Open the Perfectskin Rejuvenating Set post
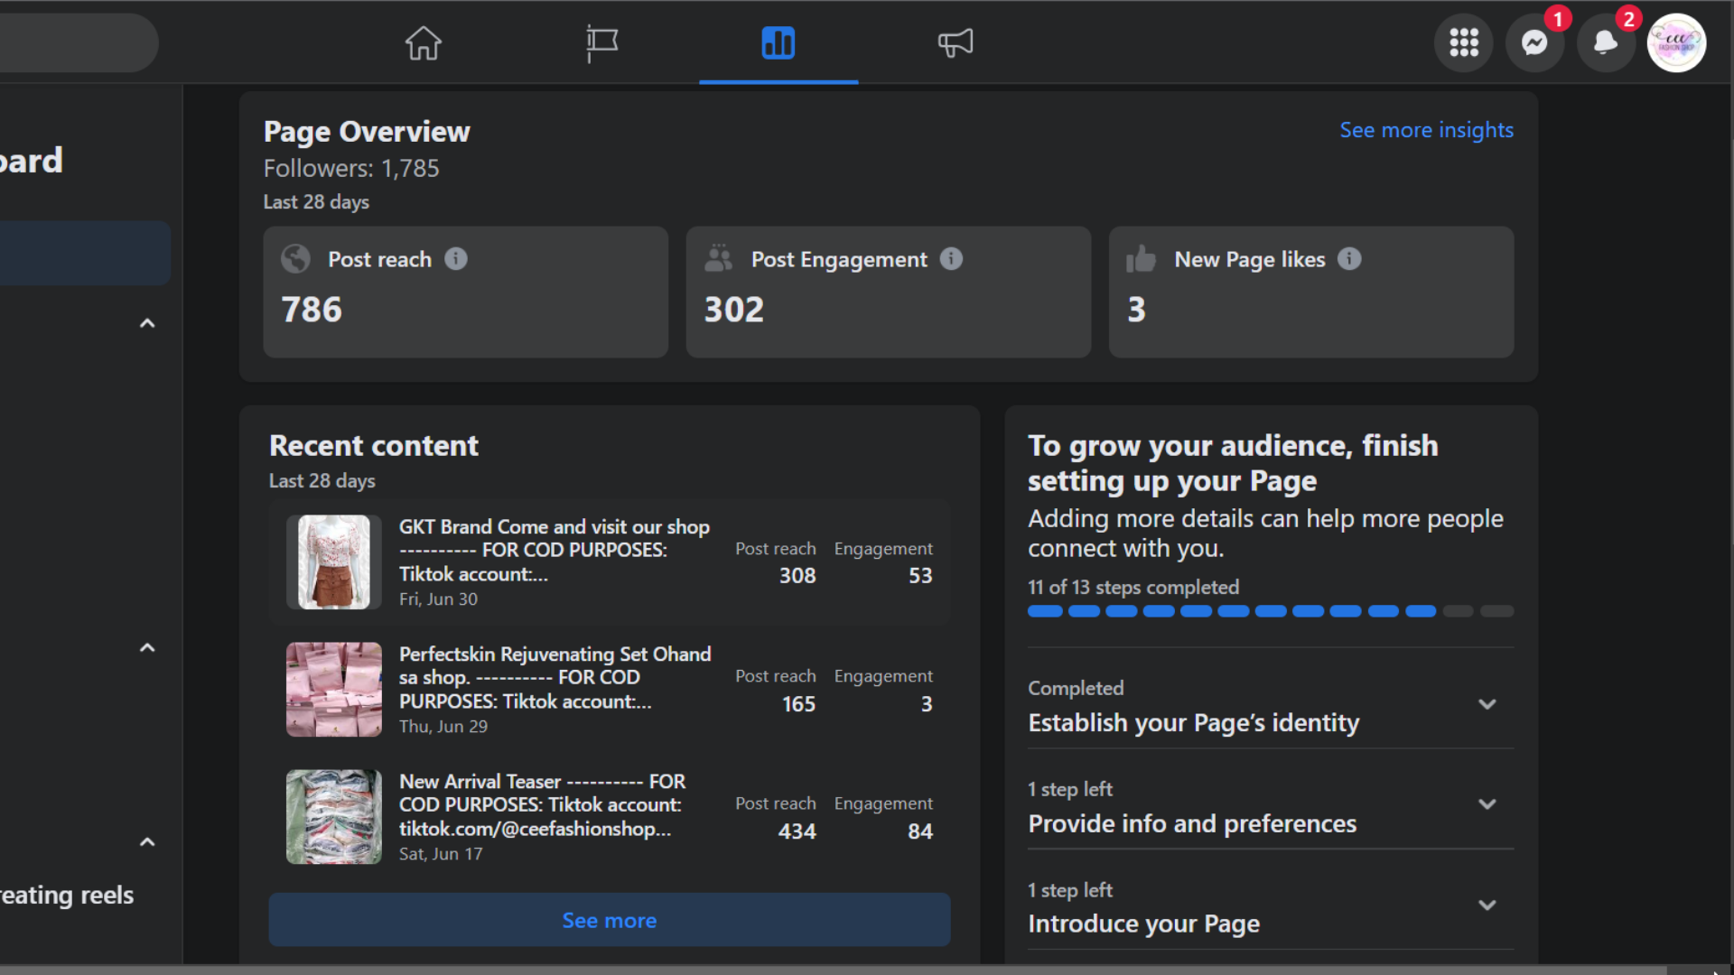This screenshot has height=975, width=1734. tap(555, 677)
